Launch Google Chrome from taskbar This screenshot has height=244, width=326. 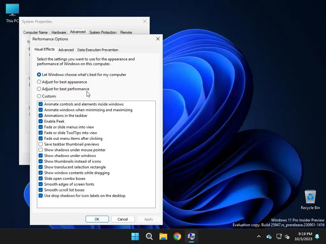click(177, 236)
